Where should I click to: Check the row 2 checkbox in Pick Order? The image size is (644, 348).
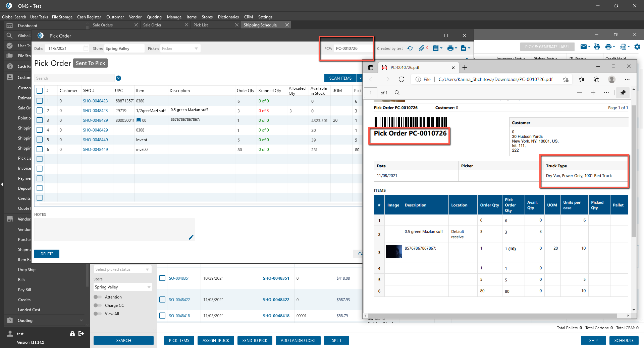click(40, 110)
